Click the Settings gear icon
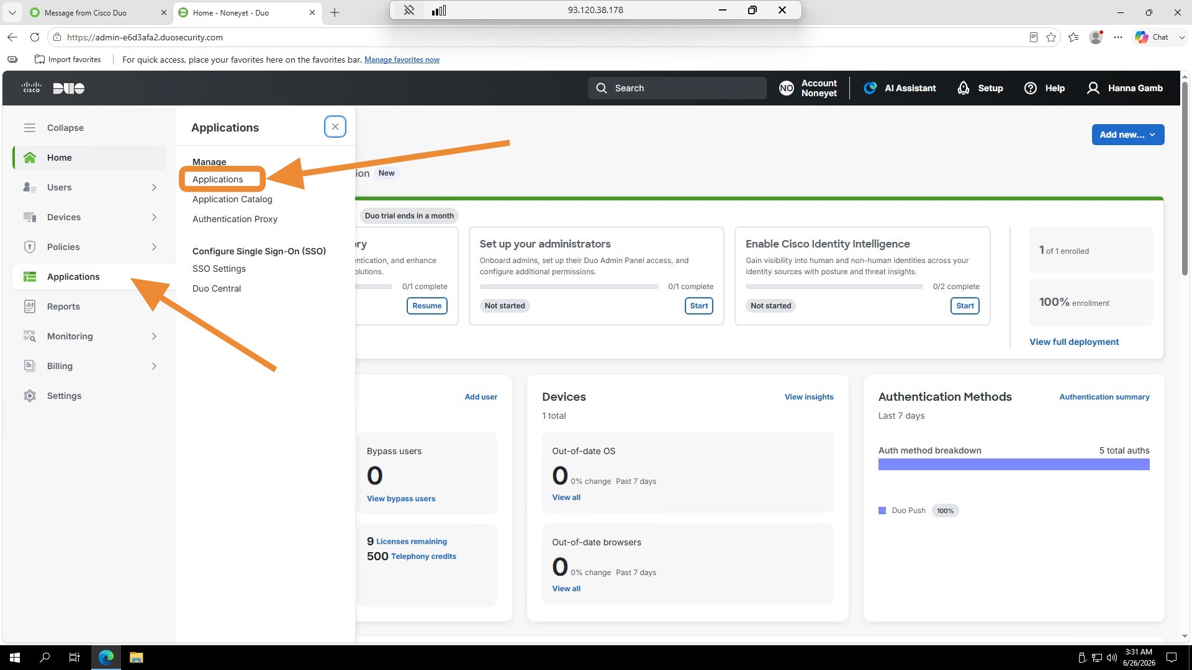The image size is (1192, 670). coord(30,396)
